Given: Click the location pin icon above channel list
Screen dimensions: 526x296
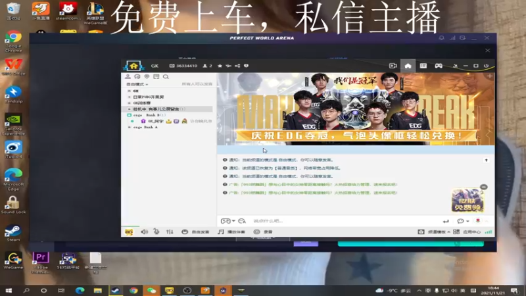Looking at the screenshot, I should [147, 77].
